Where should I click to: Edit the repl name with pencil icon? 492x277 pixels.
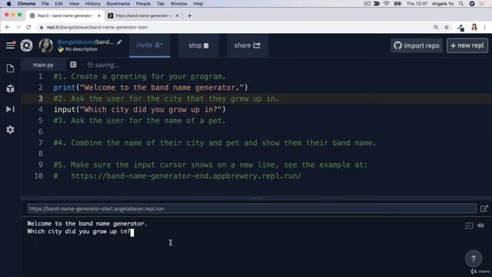click(119, 42)
